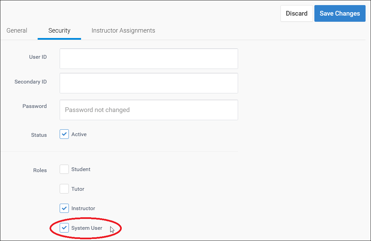
Task: Focus the Secondary ID text field
Action: [149, 83]
